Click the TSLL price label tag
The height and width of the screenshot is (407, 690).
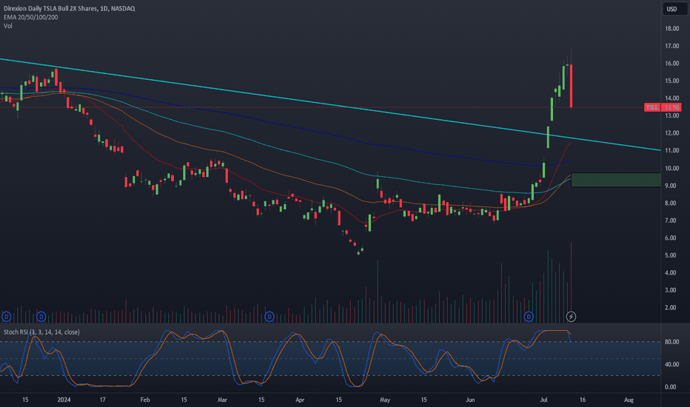coord(652,107)
